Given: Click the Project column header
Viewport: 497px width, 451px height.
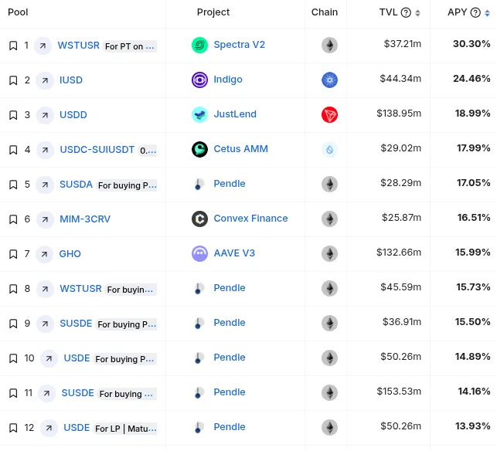Looking at the screenshot, I should pos(213,12).
